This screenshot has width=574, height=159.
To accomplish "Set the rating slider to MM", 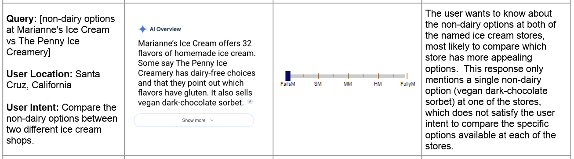I will click(348, 76).
